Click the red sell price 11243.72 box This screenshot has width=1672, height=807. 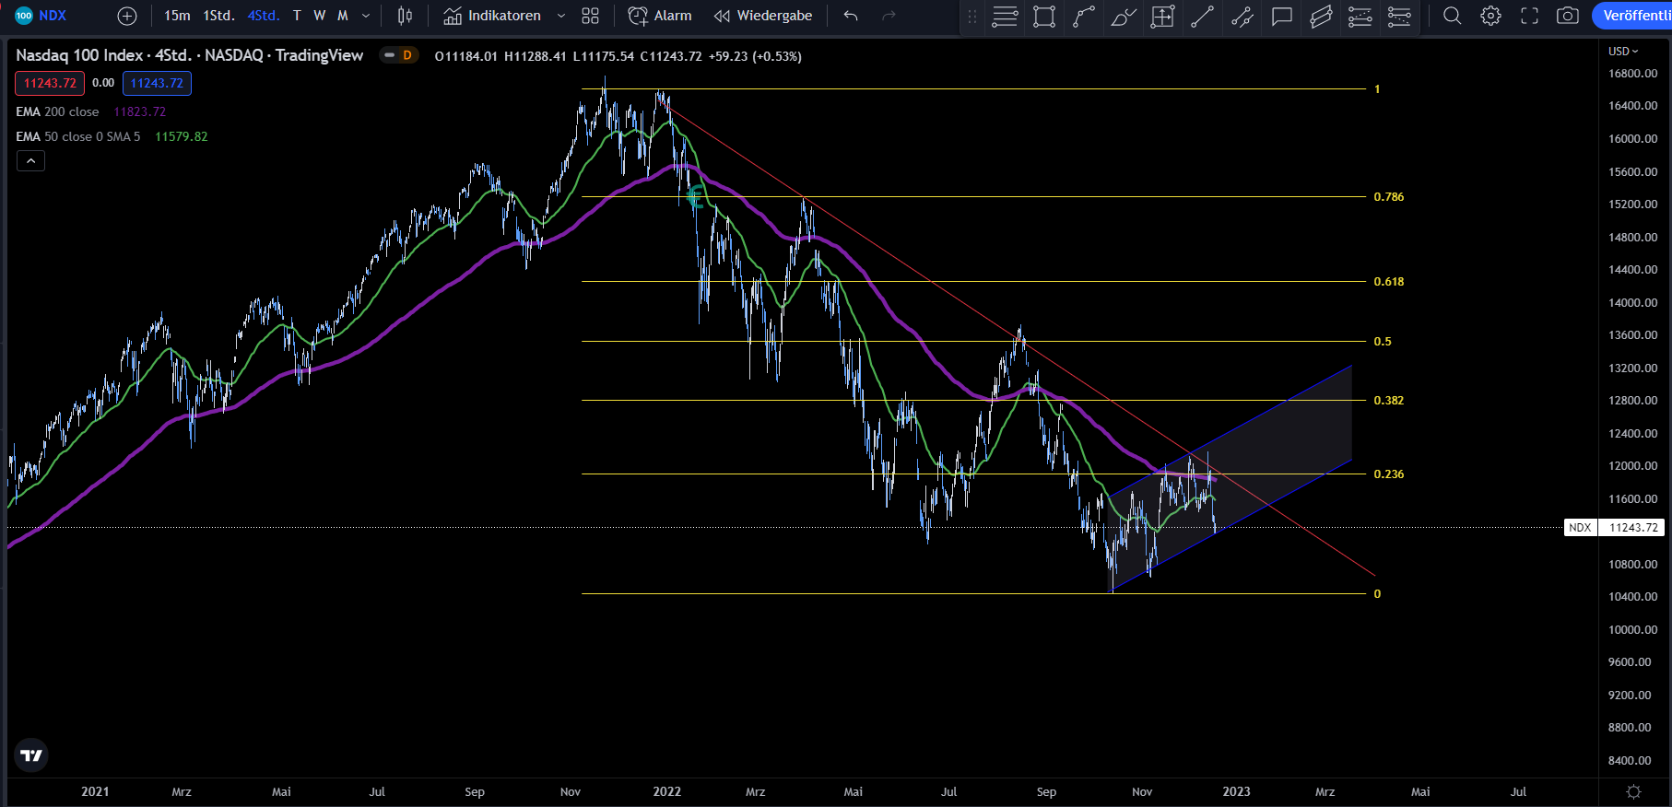(x=50, y=83)
